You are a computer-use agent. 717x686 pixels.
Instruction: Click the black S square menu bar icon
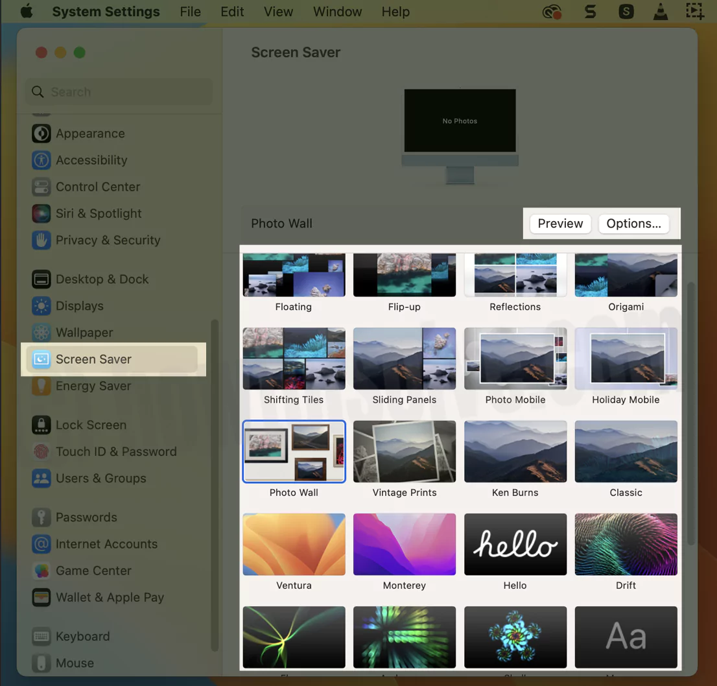(x=626, y=12)
